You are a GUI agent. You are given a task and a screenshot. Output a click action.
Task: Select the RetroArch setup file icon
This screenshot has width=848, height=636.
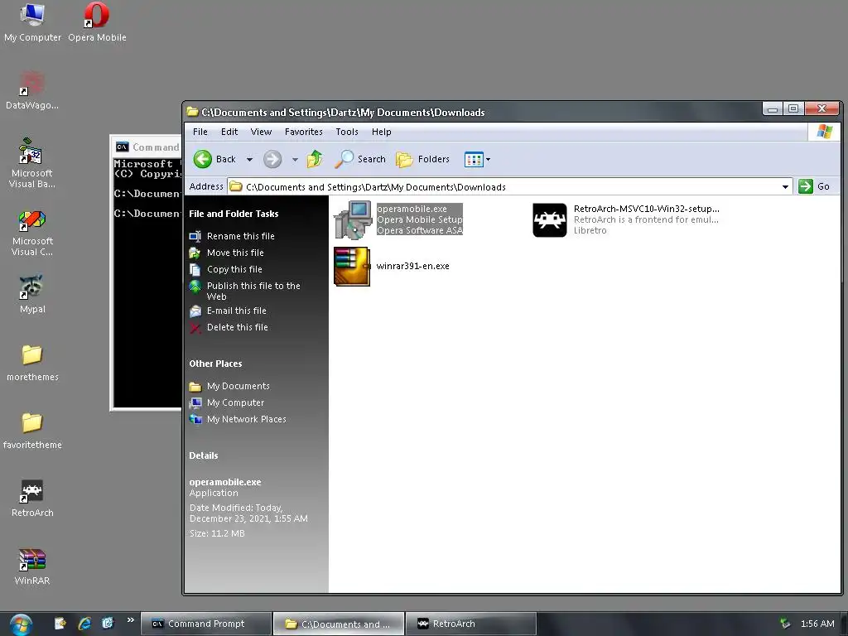point(550,220)
